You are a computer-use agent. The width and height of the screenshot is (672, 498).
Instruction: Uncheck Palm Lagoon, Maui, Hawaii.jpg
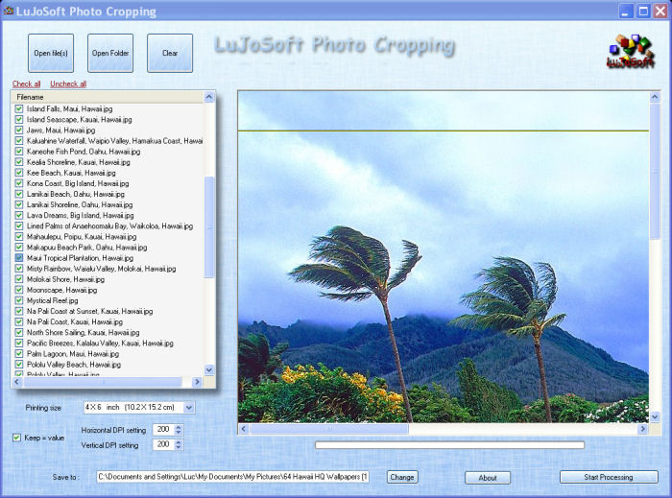[x=19, y=354]
